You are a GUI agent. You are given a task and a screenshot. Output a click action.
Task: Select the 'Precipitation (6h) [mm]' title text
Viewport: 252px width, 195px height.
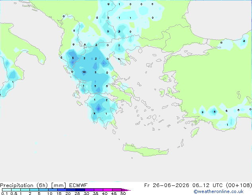click(33, 185)
